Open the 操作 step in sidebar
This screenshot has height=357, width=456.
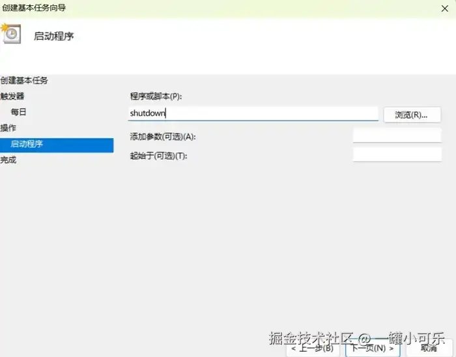coord(8,128)
